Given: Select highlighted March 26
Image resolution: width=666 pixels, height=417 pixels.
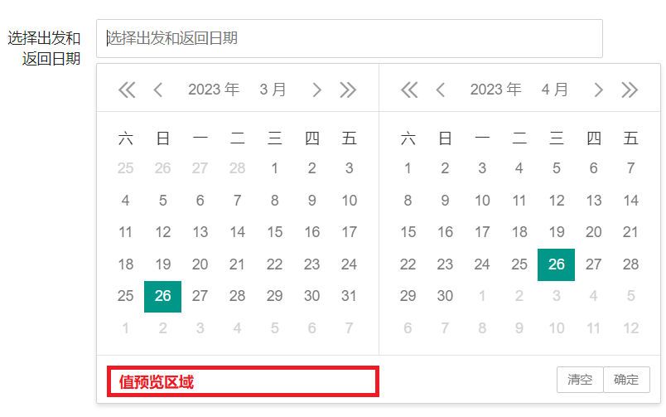Looking at the screenshot, I should coord(162,296).
